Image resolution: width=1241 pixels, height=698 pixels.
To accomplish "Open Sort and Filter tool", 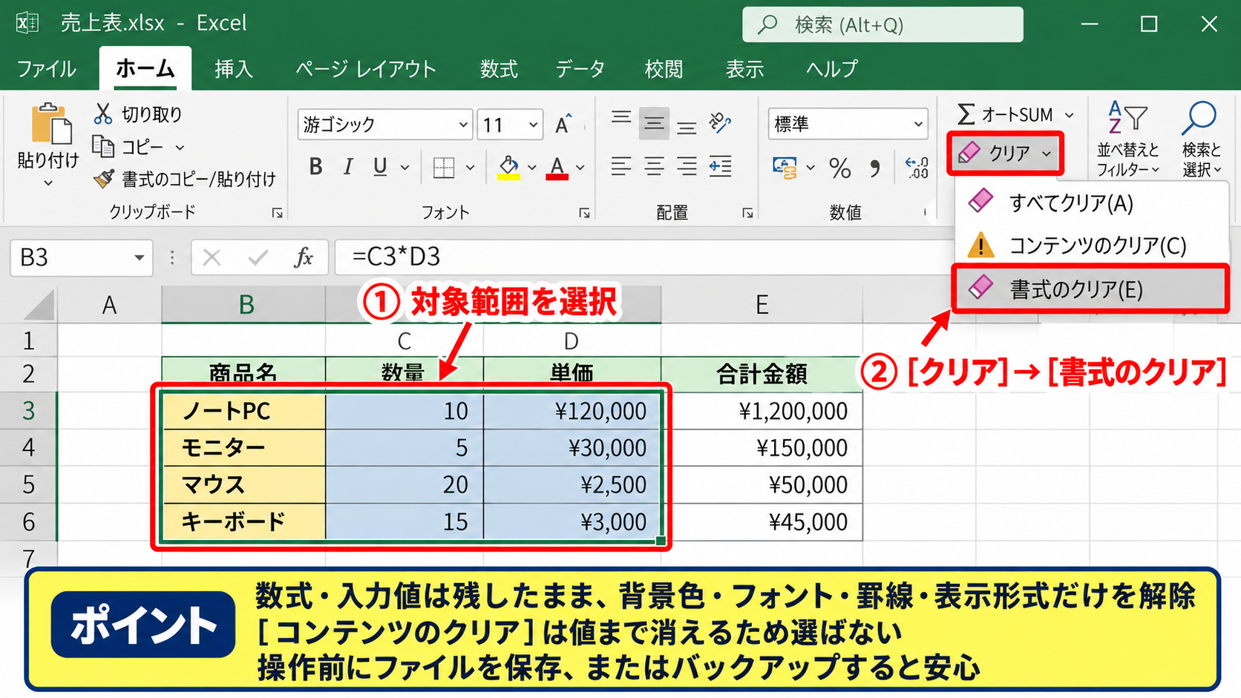I will 1127,139.
